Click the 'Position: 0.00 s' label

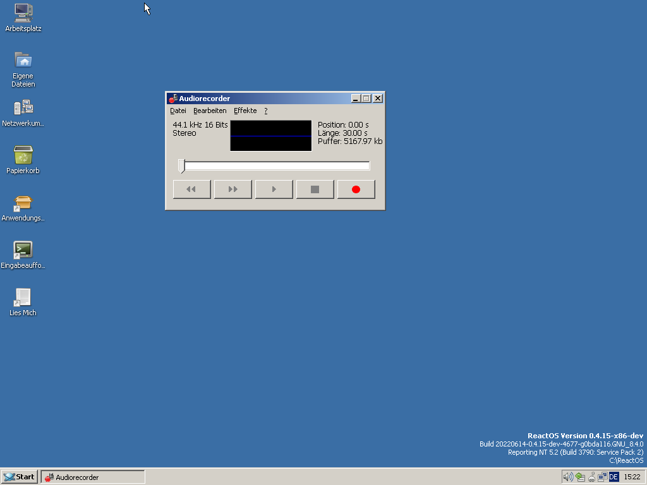pyautogui.click(x=343, y=124)
